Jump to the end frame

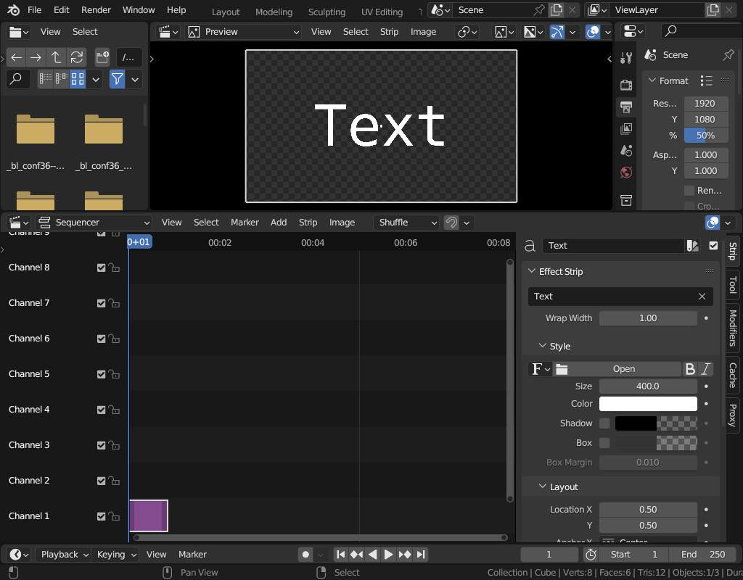coord(421,555)
